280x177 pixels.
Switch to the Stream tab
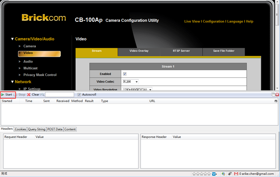point(97,52)
